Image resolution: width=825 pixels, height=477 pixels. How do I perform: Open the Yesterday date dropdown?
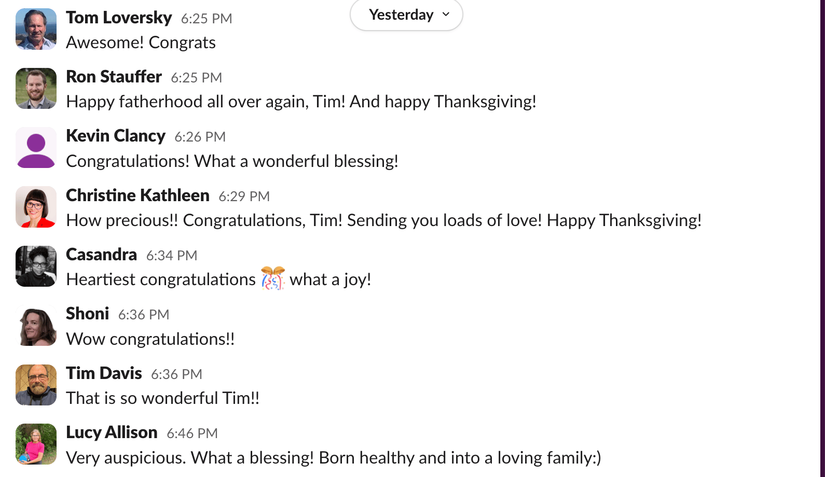[406, 15]
